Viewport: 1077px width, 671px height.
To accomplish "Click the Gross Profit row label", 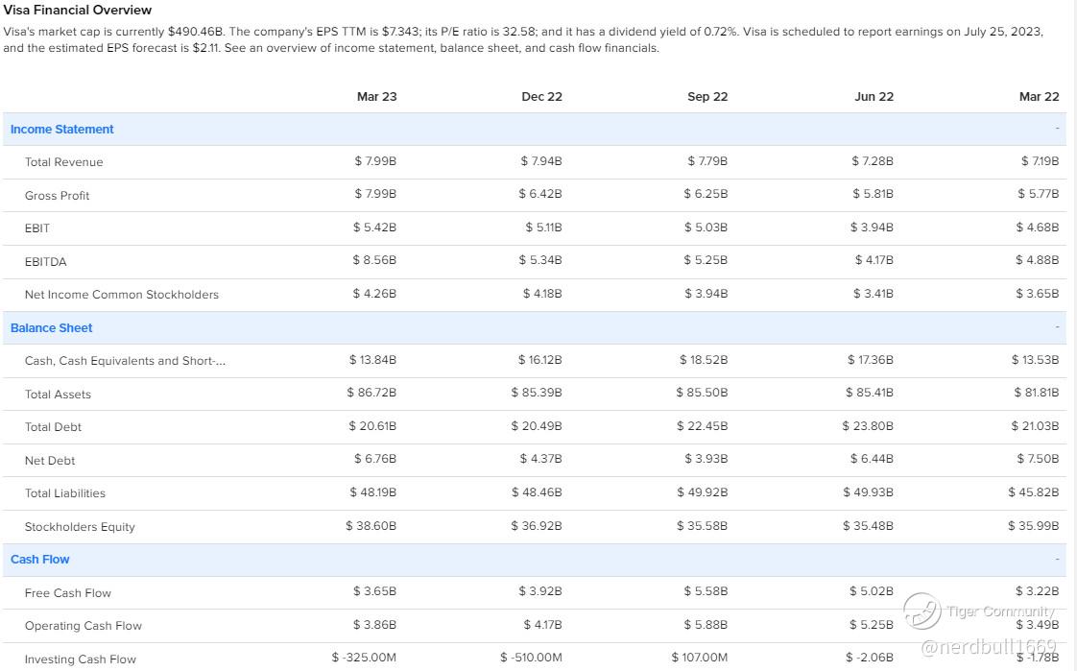I will [x=57, y=196].
